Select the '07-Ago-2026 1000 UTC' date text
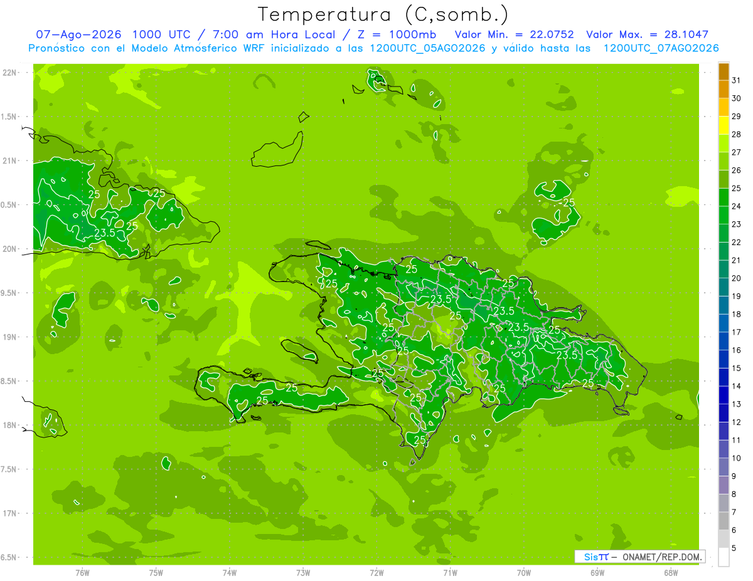The image size is (753, 581). (112, 34)
